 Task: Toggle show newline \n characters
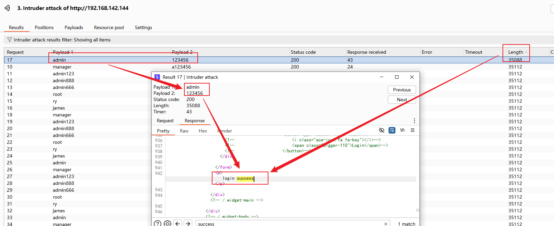(402, 130)
